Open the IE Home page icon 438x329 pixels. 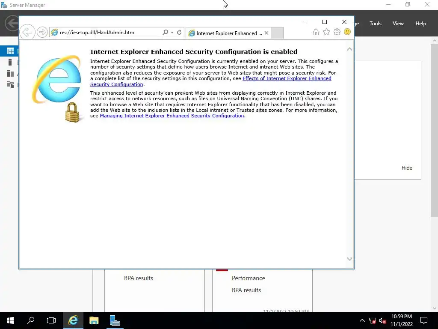click(316, 32)
